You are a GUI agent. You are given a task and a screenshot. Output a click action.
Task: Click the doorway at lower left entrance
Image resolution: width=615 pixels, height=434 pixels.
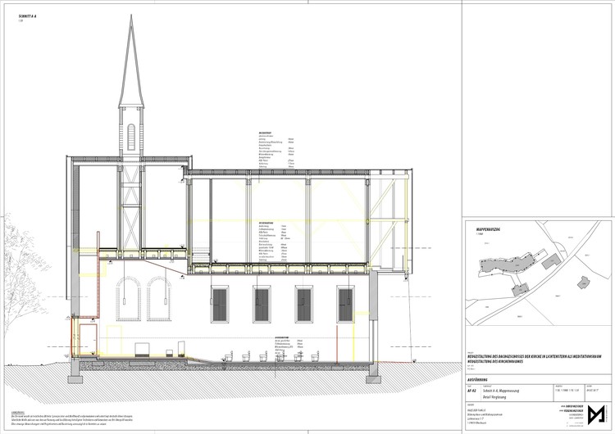pyautogui.click(x=89, y=340)
